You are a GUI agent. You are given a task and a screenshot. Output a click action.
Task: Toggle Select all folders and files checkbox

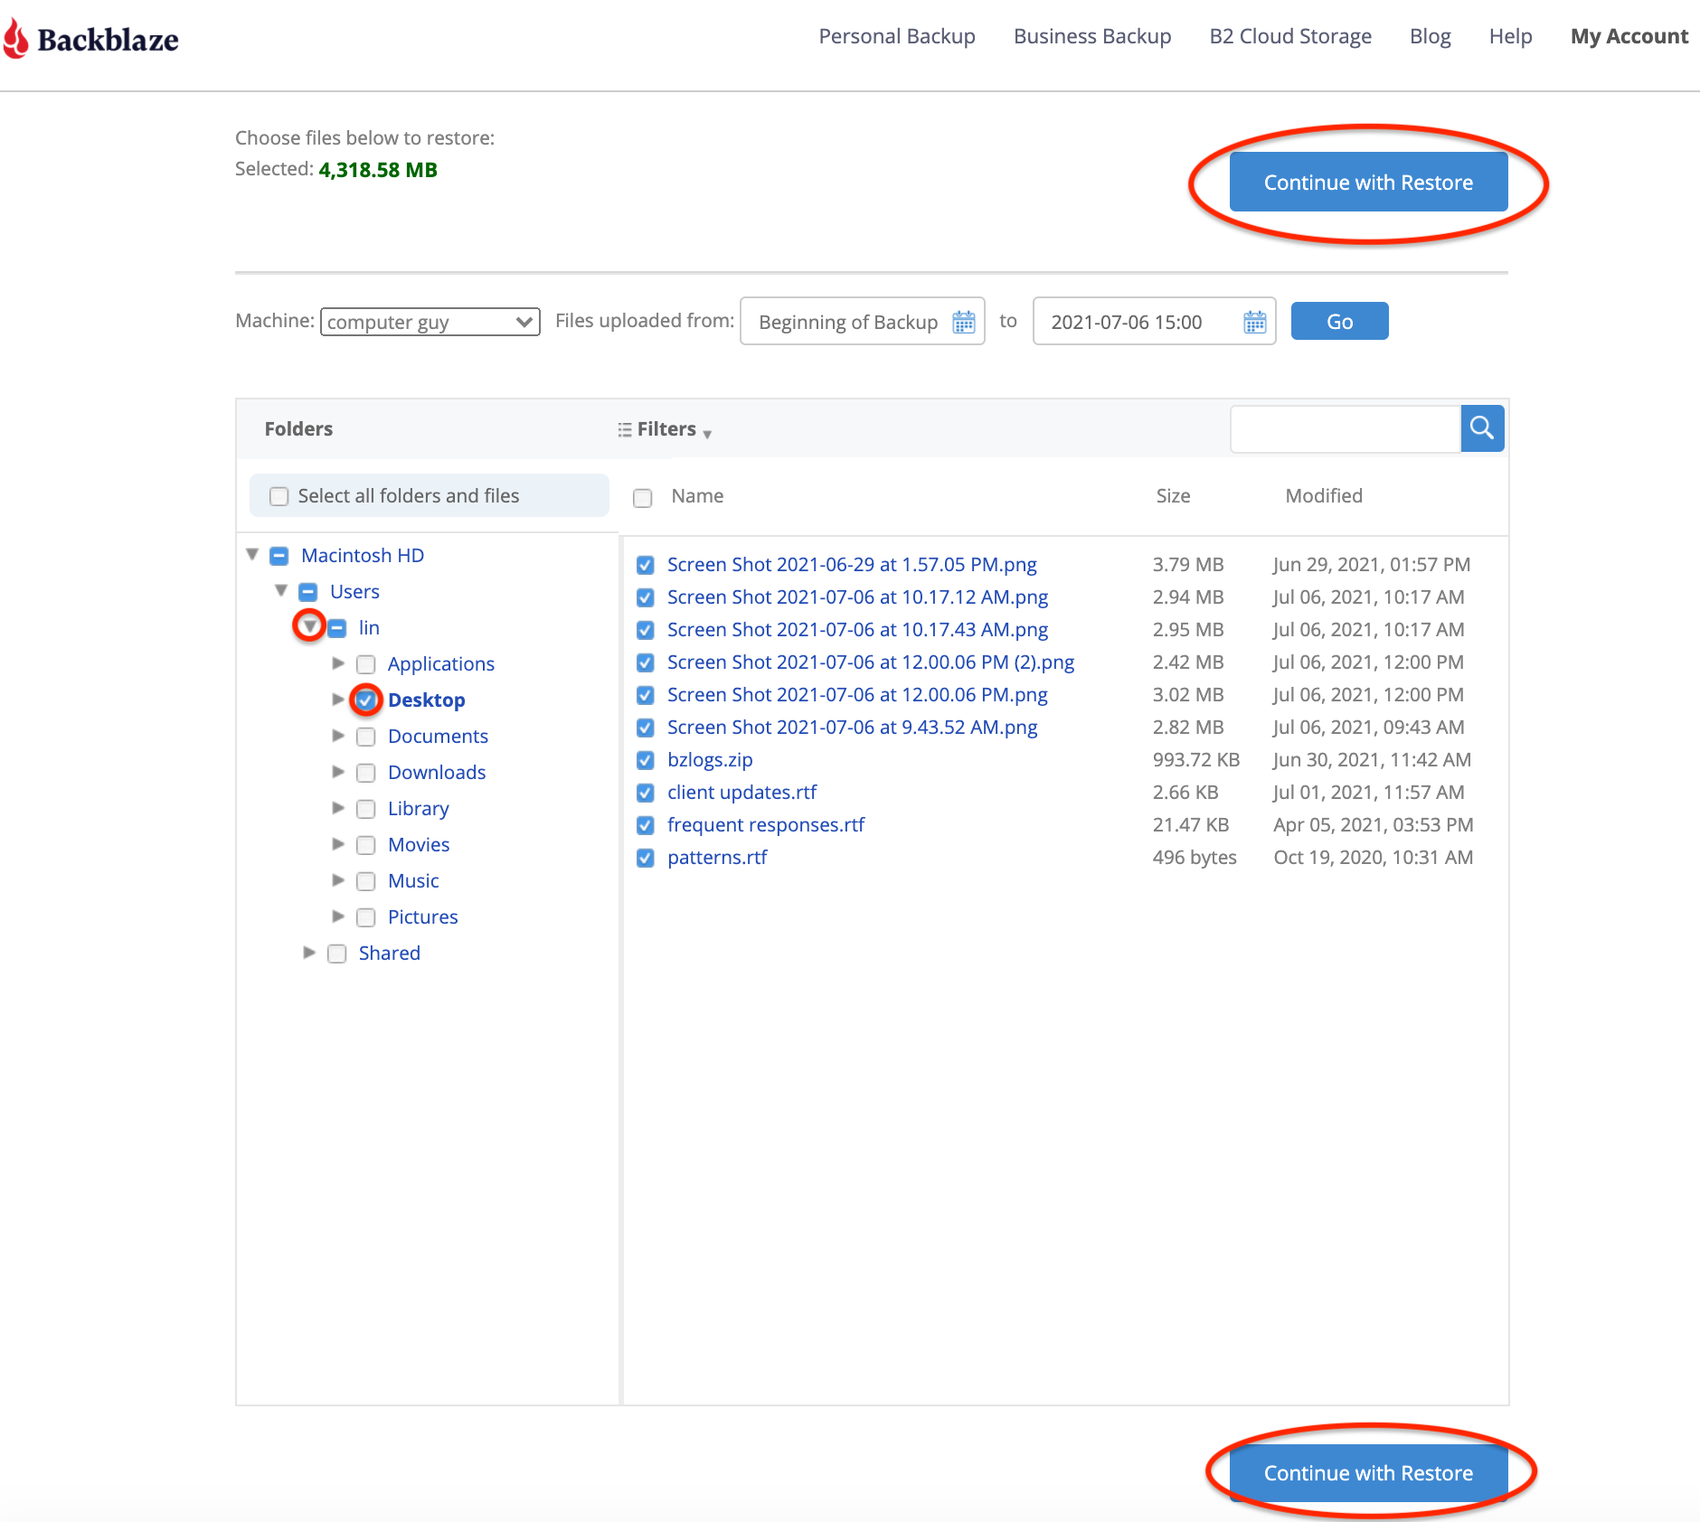279,496
